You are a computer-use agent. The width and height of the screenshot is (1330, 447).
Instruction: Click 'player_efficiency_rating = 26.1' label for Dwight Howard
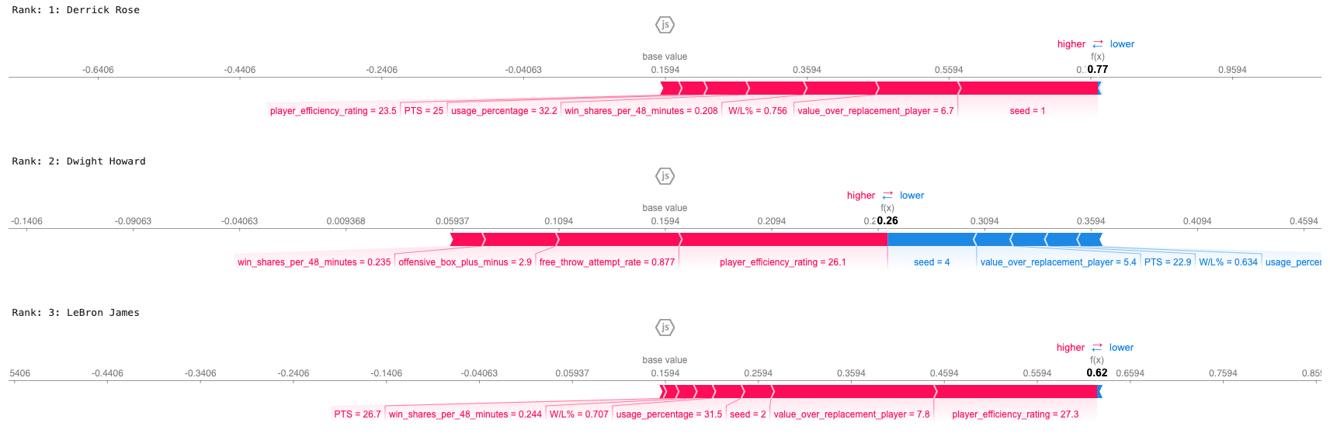[783, 262]
